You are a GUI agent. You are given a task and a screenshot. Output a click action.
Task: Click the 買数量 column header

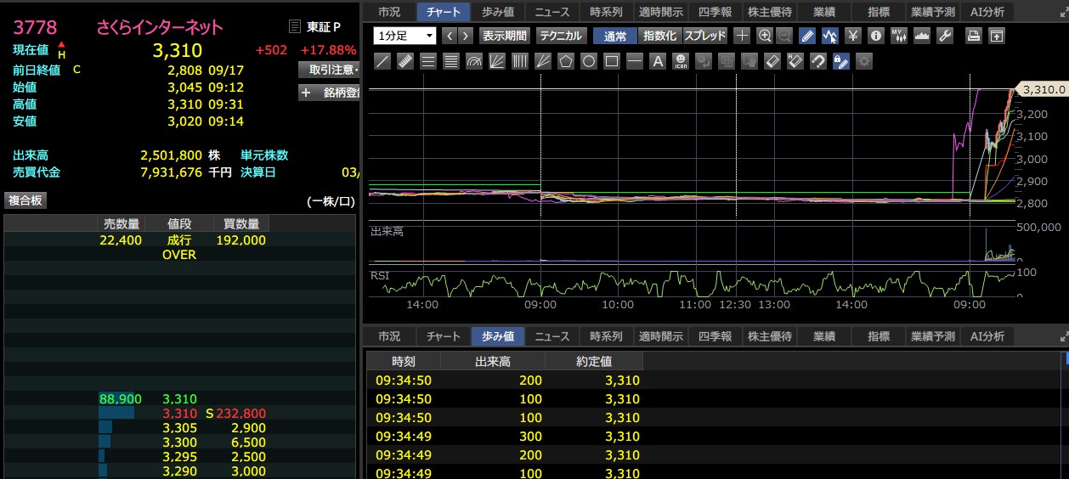(241, 223)
